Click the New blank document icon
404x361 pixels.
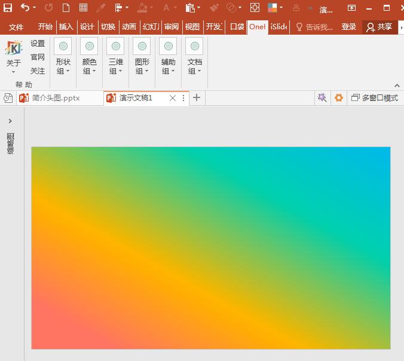66,8
